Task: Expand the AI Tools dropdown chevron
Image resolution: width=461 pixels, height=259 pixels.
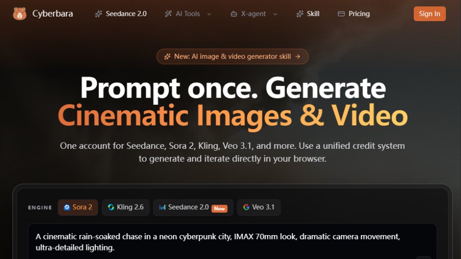Action: tap(209, 14)
